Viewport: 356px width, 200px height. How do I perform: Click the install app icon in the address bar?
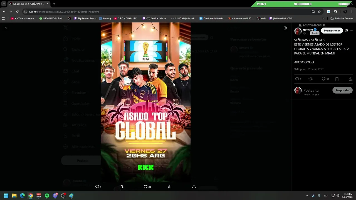point(313,12)
